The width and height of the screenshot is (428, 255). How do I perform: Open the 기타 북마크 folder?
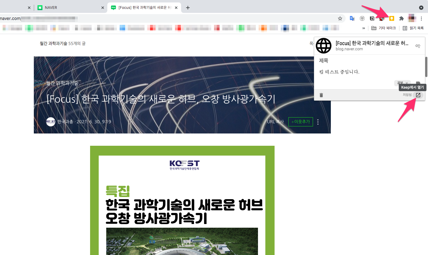tap(383, 28)
